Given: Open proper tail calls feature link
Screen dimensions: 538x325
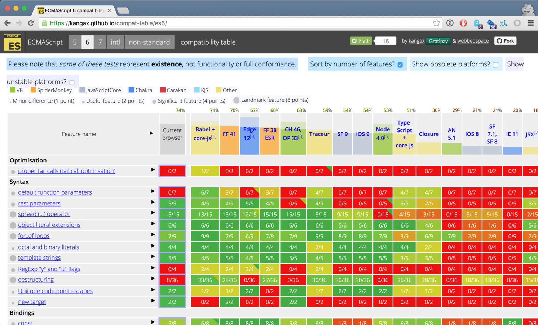Looking at the screenshot, I should pyautogui.click(x=67, y=171).
